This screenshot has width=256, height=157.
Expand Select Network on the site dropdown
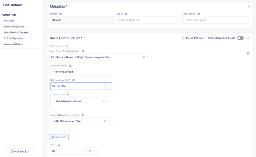(109, 121)
